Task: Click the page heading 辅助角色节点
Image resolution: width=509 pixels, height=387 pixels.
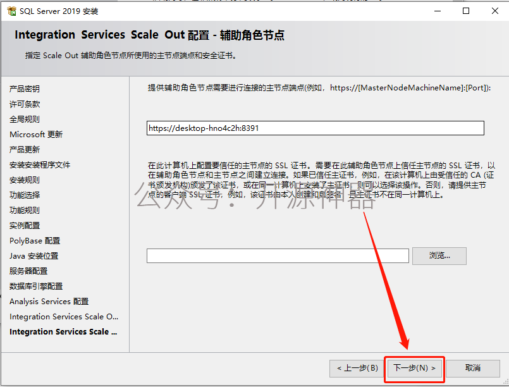Action: pos(252,35)
